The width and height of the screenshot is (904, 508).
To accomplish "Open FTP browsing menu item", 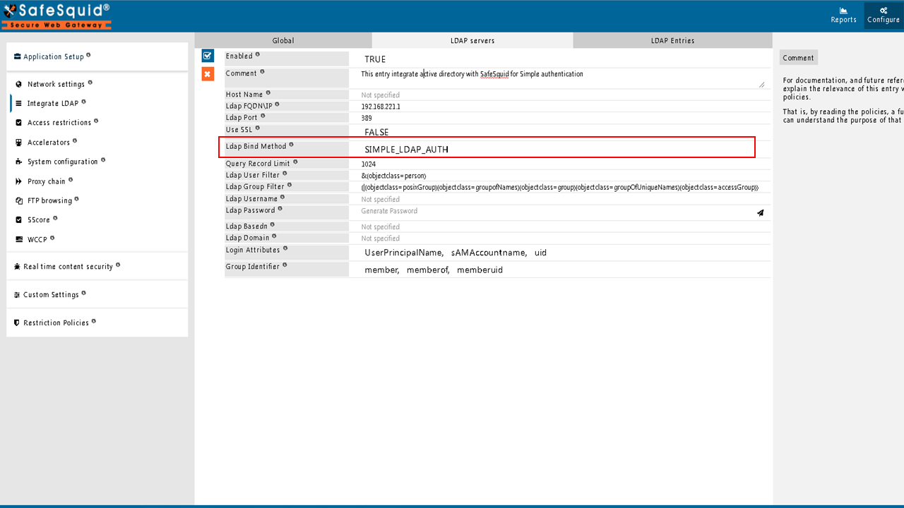I will coord(49,201).
